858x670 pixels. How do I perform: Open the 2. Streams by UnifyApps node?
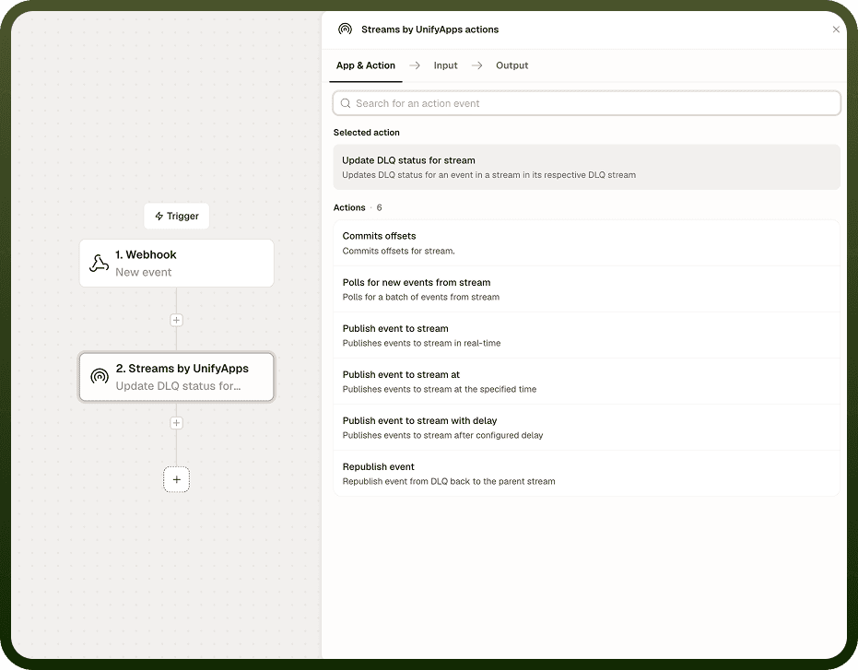click(x=176, y=377)
